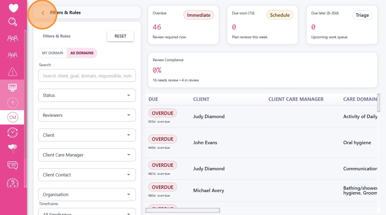Screen dimensions: 386x215
Task: Click the heart logo in sidebar
Action: [x=13, y=8]
